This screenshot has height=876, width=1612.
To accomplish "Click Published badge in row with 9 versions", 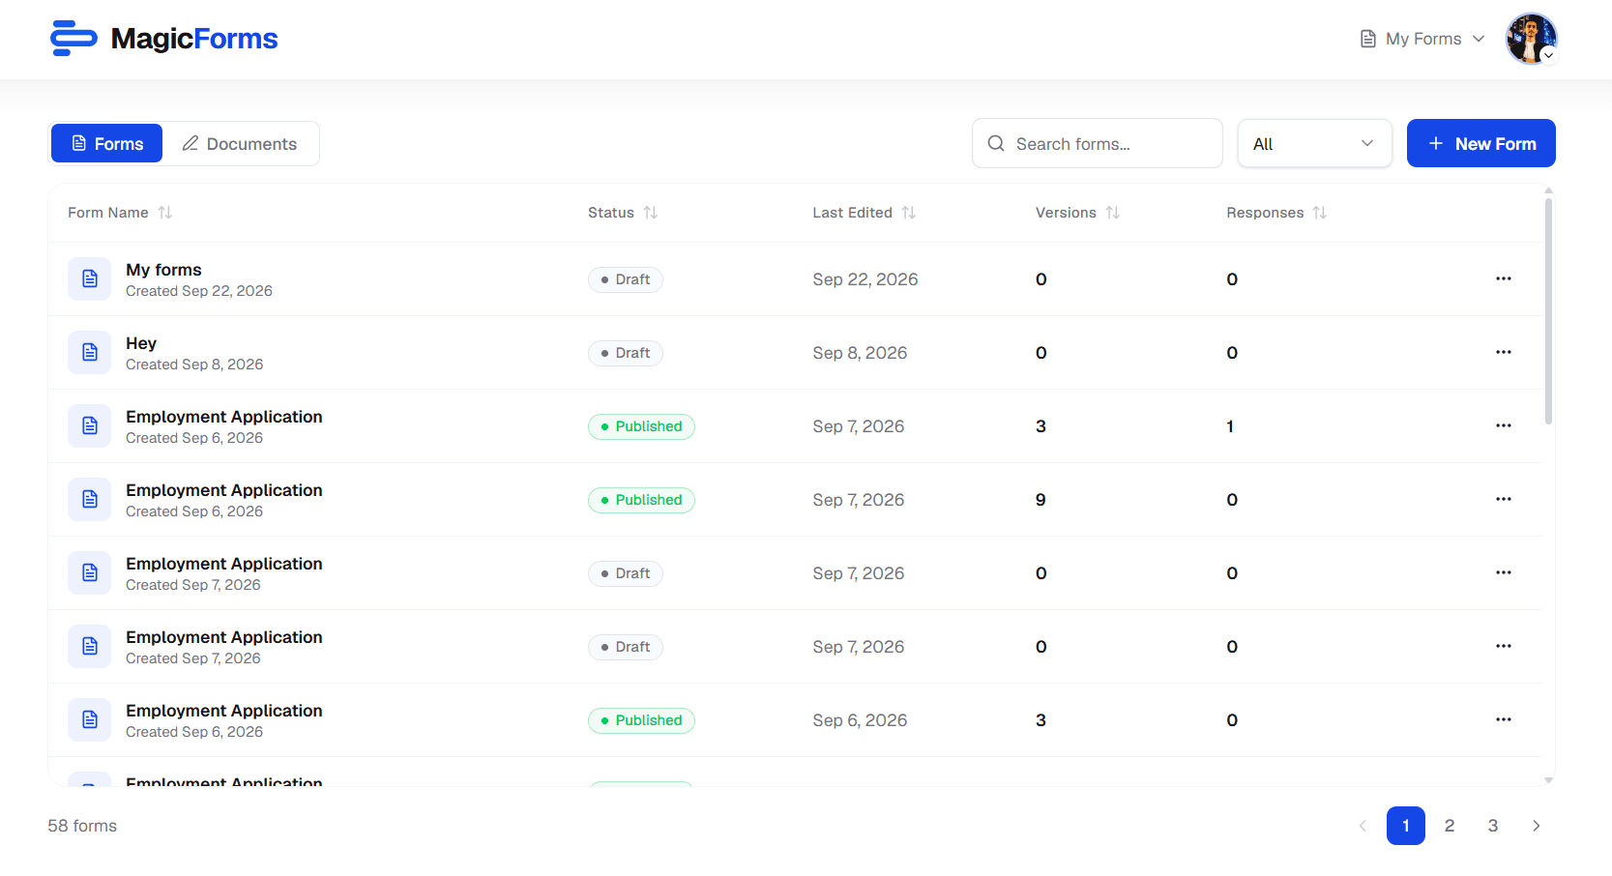I will tap(641, 500).
